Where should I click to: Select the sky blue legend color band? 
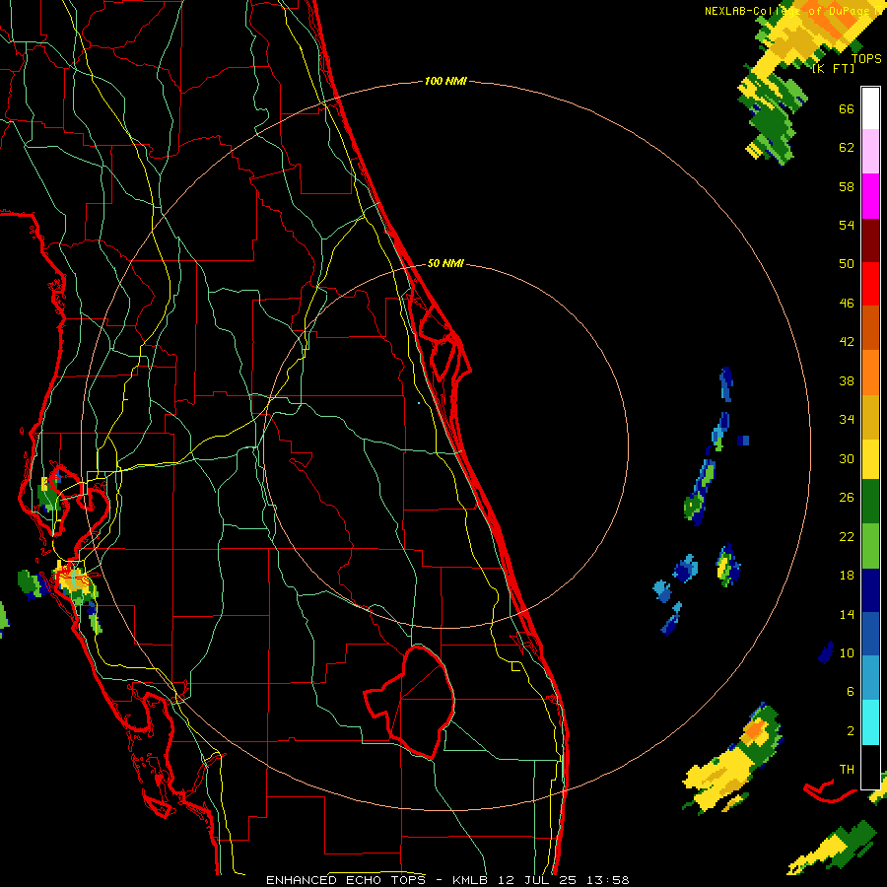pyautogui.click(x=870, y=678)
